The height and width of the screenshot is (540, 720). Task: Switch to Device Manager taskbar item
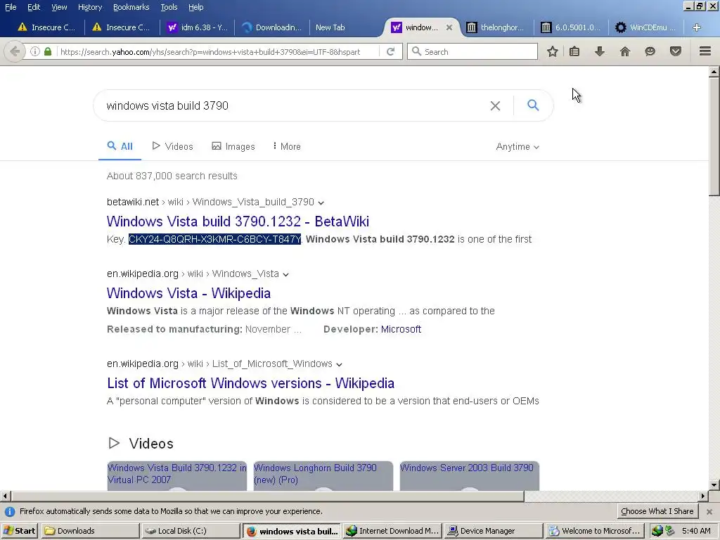tap(493, 531)
